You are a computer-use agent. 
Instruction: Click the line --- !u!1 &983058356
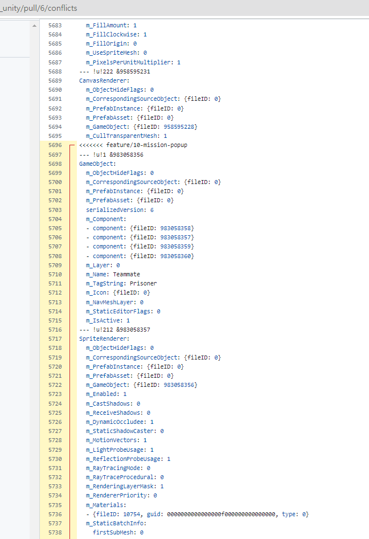tap(111, 154)
